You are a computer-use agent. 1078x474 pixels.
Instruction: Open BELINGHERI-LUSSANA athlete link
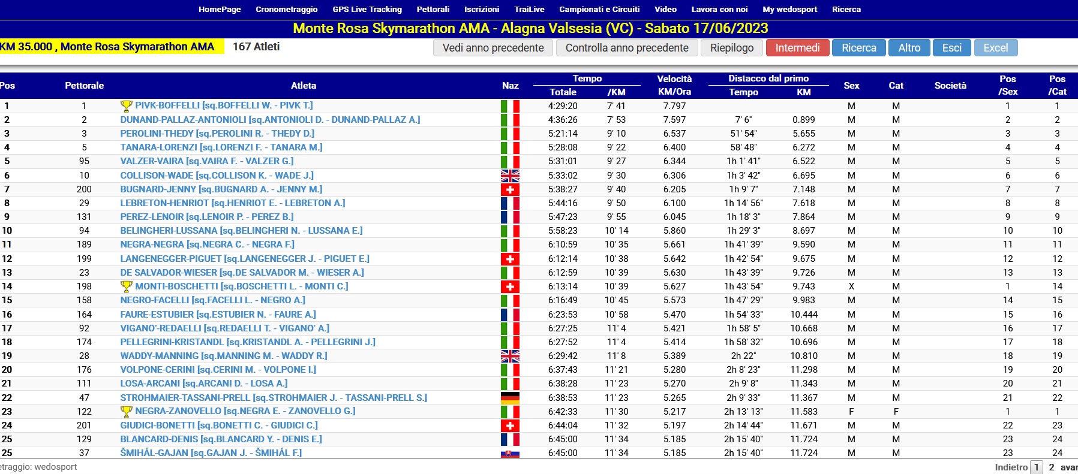[241, 231]
